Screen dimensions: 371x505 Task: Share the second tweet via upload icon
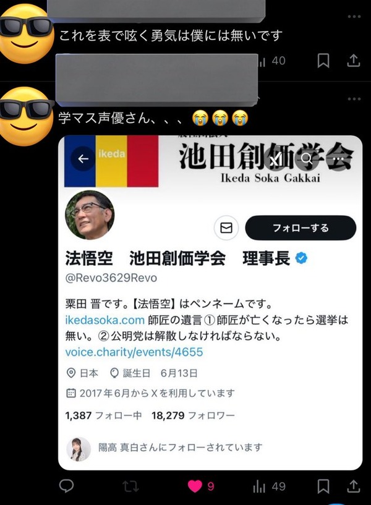(x=353, y=486)
